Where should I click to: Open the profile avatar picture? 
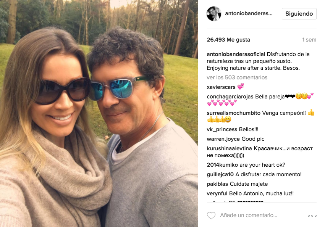click(x=214, y=14)
